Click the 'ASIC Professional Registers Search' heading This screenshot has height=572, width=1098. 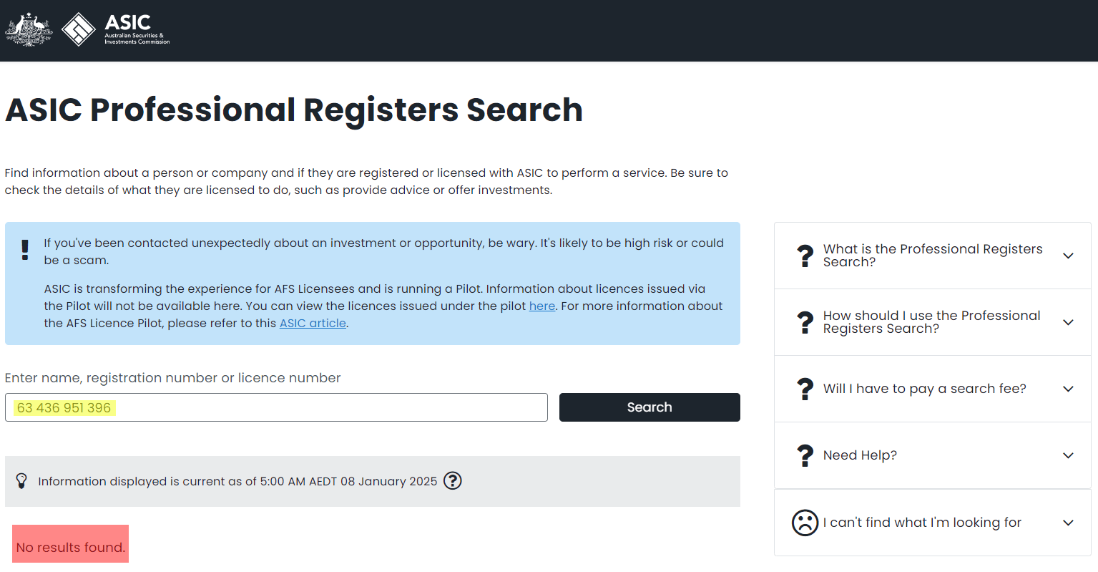pos(294,110)
